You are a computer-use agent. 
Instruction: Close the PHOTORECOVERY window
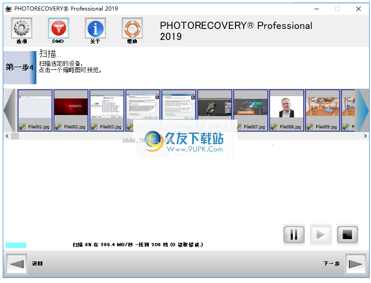click(x=359, y=9)
